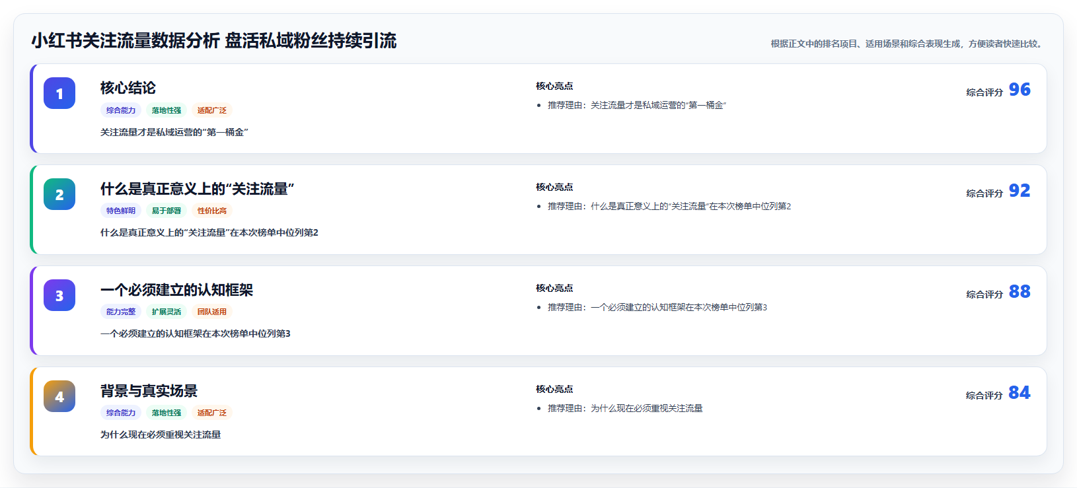Select the 什么是真正意义上的"关注流量" title

pos(197,189)
